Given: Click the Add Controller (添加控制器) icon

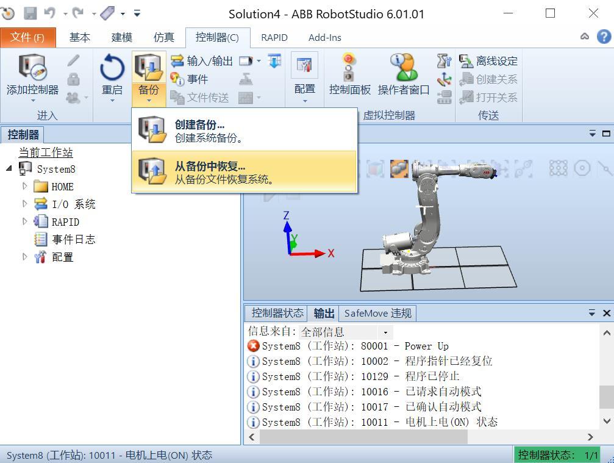Looking at the screenshot, I should 32,66.
